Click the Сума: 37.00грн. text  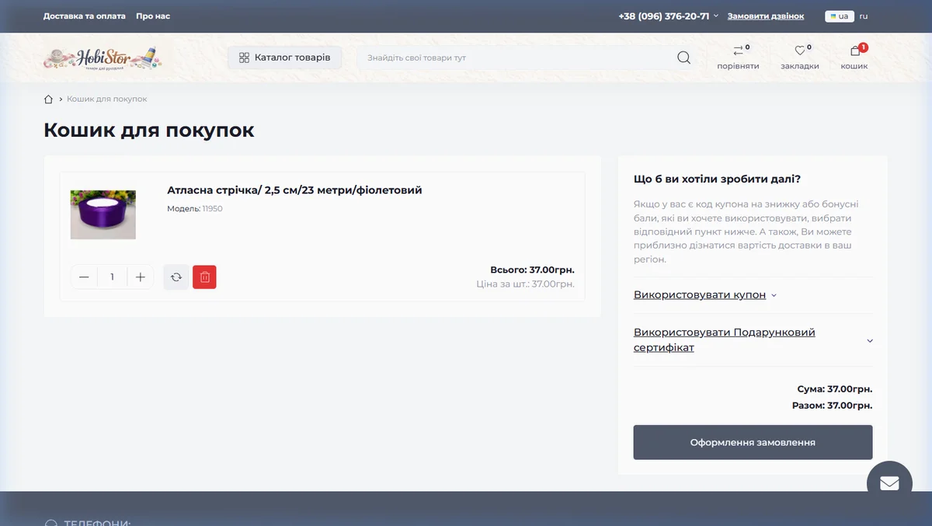pos(835,389)
